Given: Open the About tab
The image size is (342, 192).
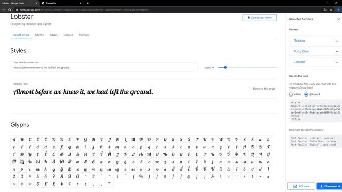Looking at the screenshot, I should [53, 35].
